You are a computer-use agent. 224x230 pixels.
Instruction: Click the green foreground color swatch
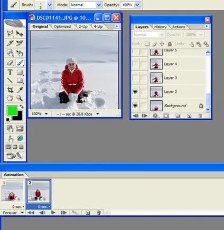[x=12, y=111]
